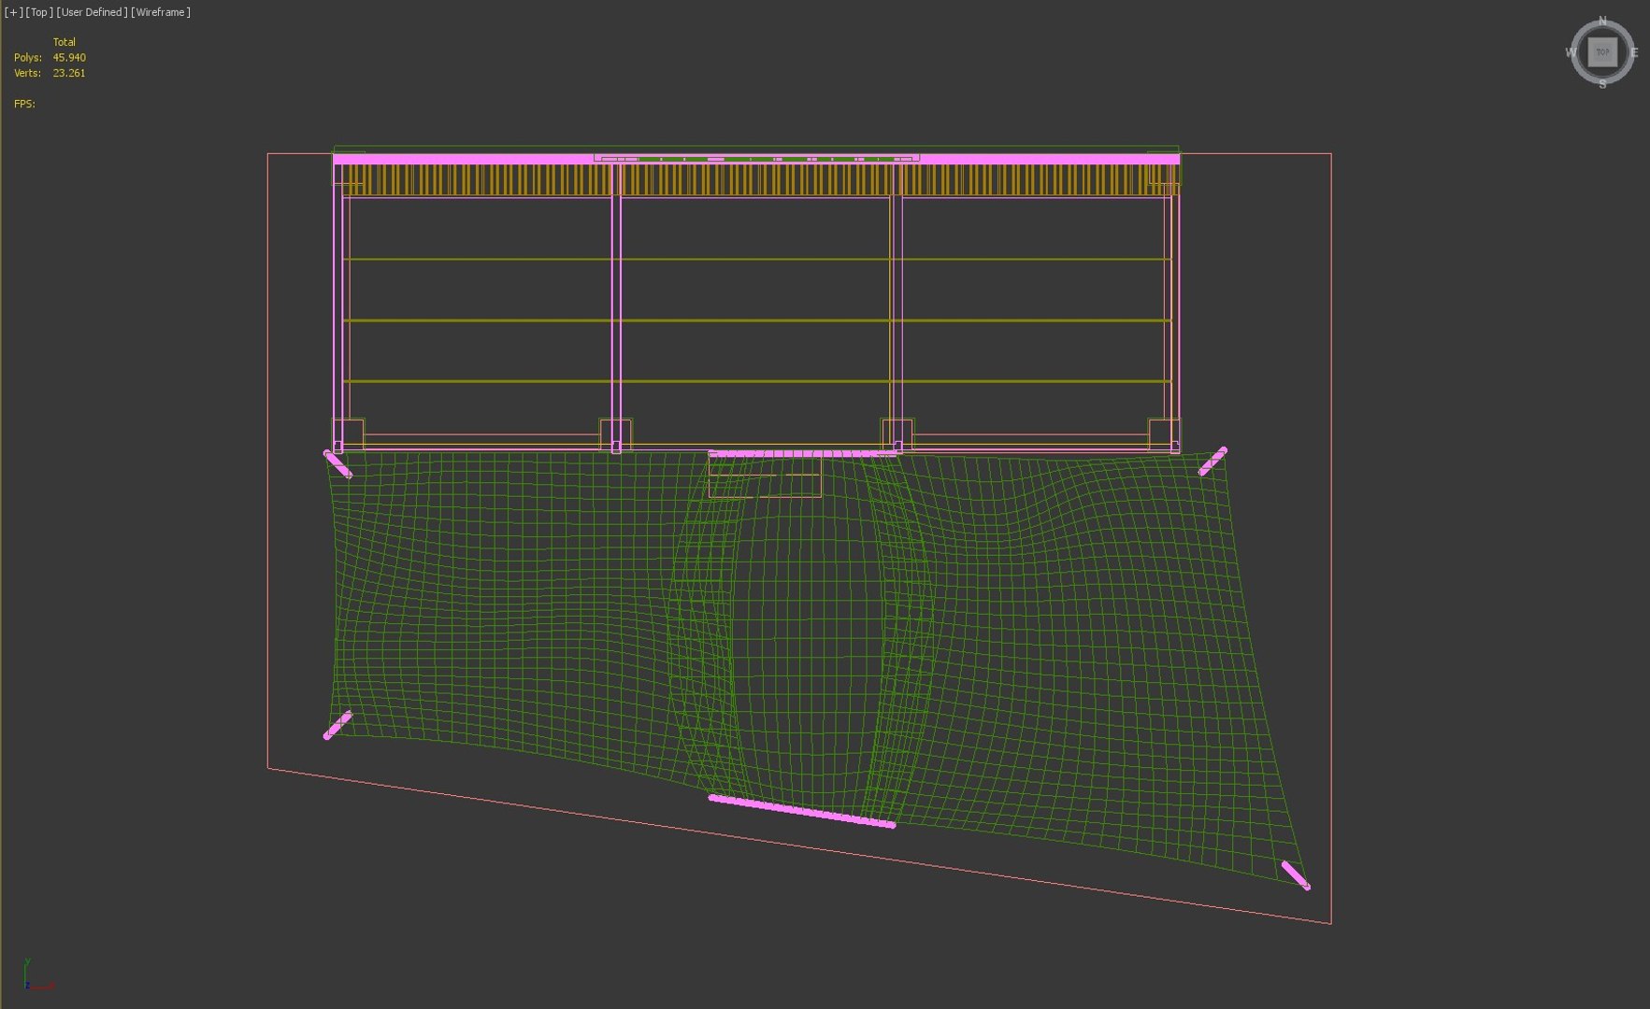The height and width of the screenshot is (1009, 1650).
Task: Click the N compass label on ViewCube
Action: coord(1602,21)
